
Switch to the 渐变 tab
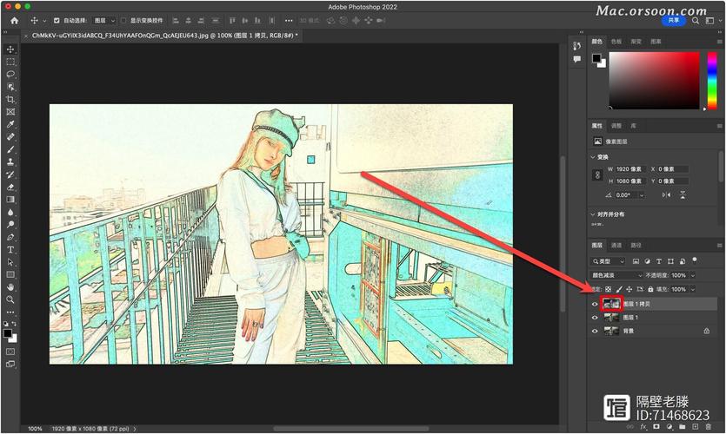pyautogui.click(x=636, y=42)
